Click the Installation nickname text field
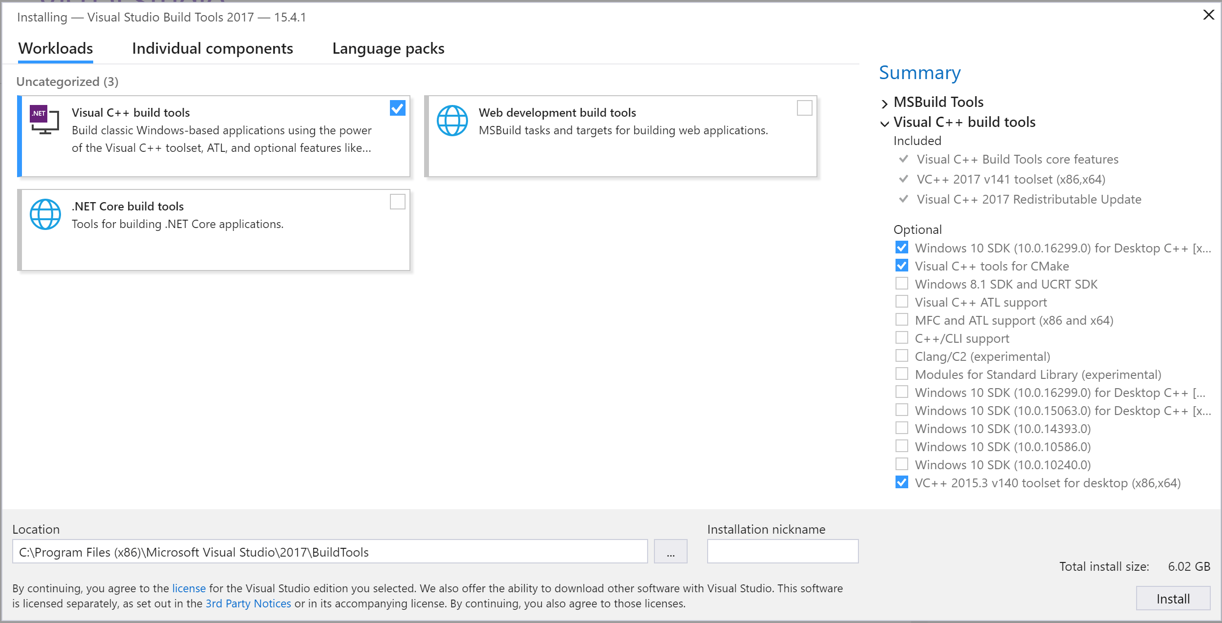 [782, 552]
